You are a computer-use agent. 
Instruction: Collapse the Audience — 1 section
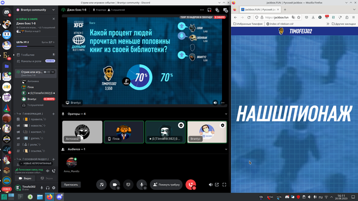pyautogui.click(x=226, y=149)
